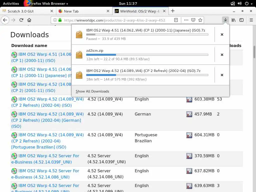Click the zd2icm.zip archive file icon
Viewport: 256px width, 192px height.
pos(79,55)
